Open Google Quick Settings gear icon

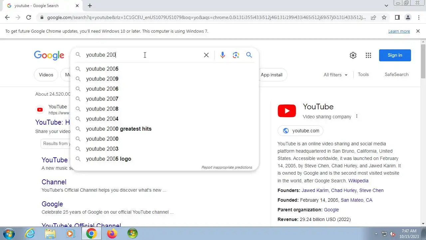[353, 55]
